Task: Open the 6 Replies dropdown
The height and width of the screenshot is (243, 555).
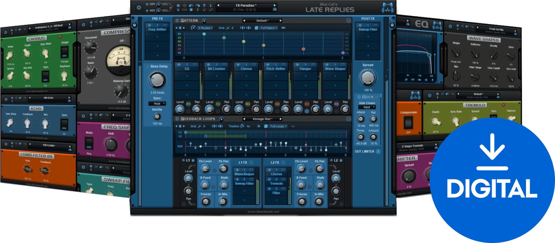Action: 205,28
